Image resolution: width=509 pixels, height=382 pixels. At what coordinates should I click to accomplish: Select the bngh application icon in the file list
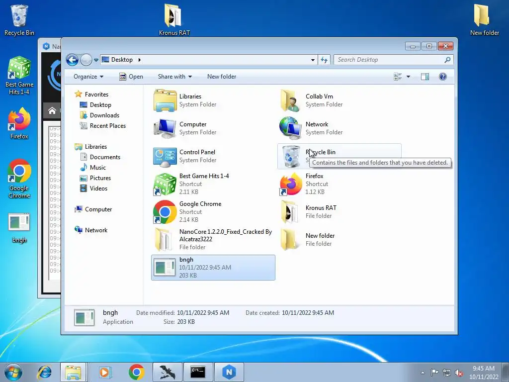pyautogui.click(x=164, y=268)
